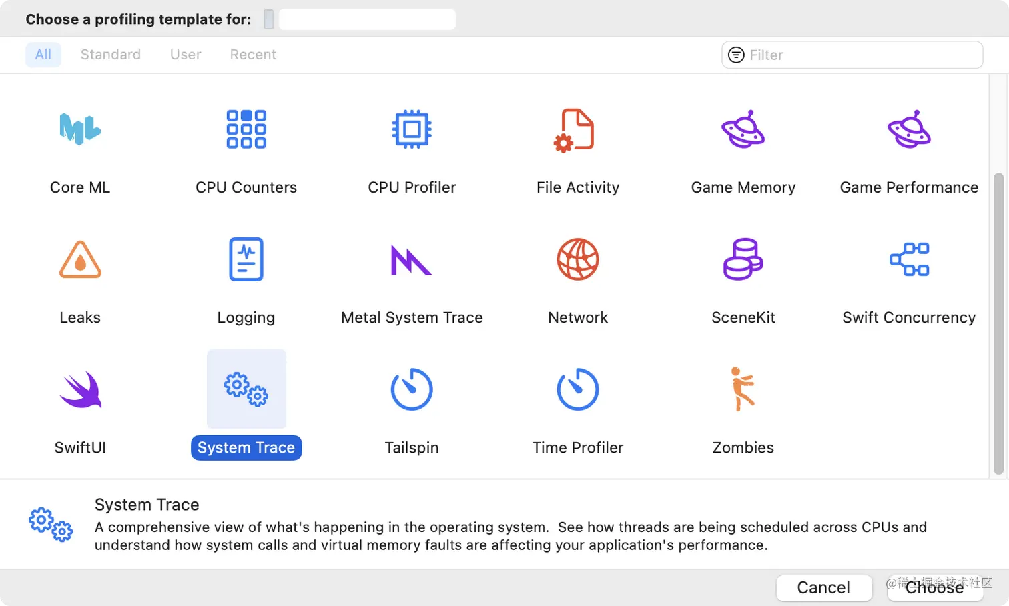Select the CPU Profiler template icon

412,129
